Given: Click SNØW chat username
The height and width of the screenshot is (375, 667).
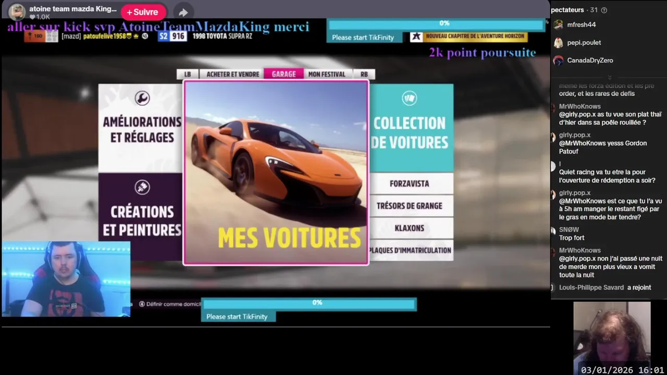Looking at the screenshot, I should point(569,230).
